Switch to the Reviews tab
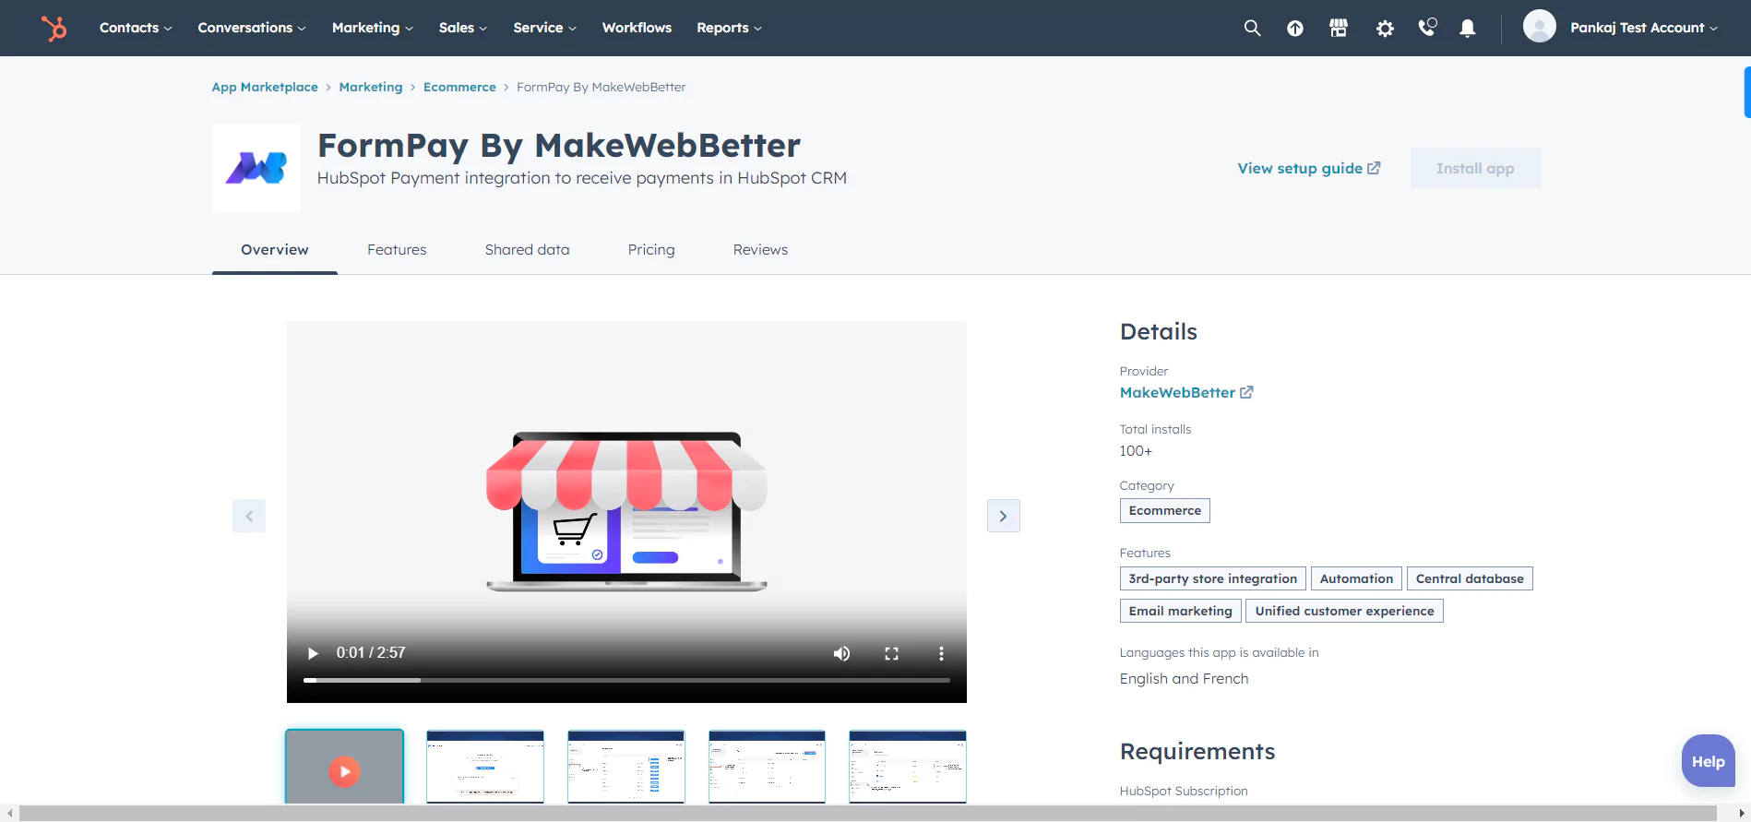The width and height of the screenshot is (1751, 822). pos(760,250)
